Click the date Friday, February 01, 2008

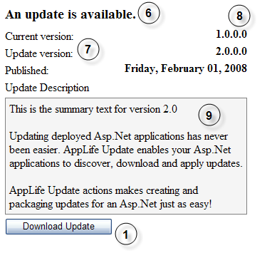click(x=186, y=69)
